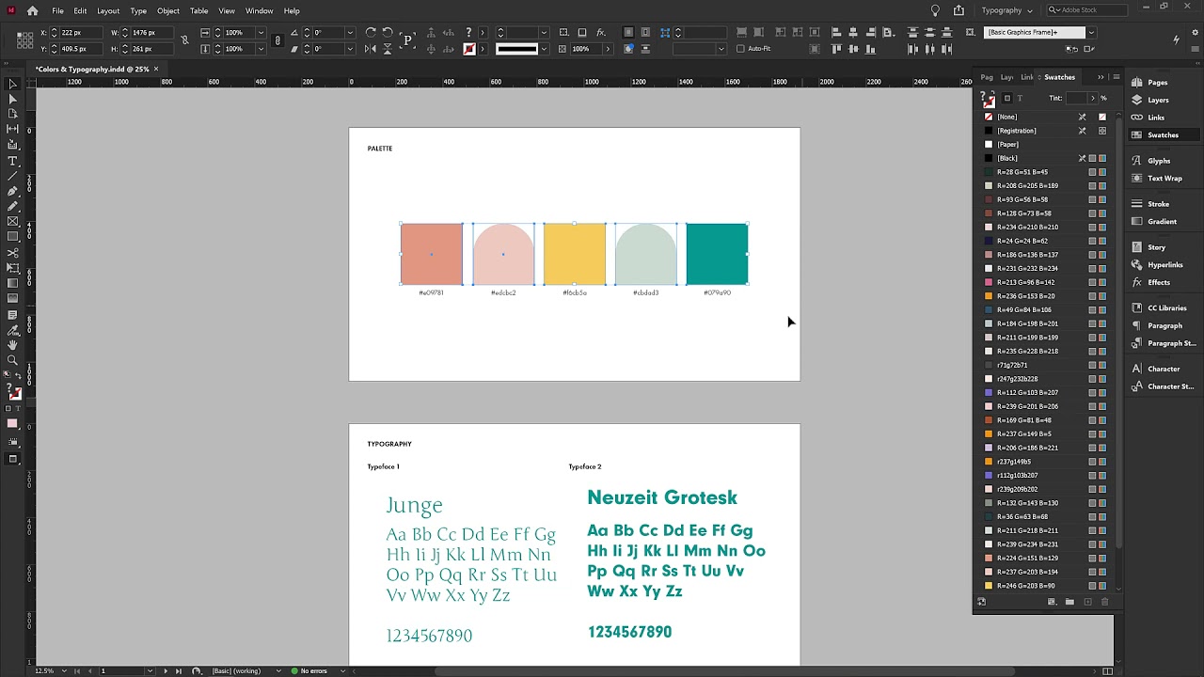Select the Selection tool arrow
Image resolution: width=1204 pixels, height=677 pixels.
point(12,84)
